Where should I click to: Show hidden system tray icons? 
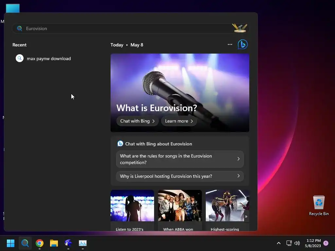(279, 243)
